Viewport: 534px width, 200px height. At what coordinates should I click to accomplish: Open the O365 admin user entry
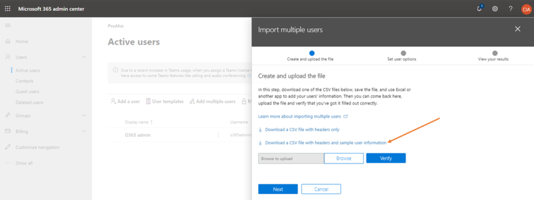pos(138,135)
